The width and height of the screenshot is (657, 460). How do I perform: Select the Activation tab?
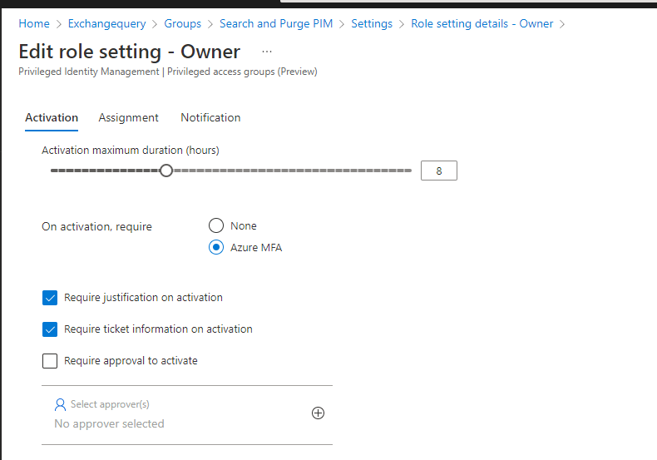tap(52, 118)
